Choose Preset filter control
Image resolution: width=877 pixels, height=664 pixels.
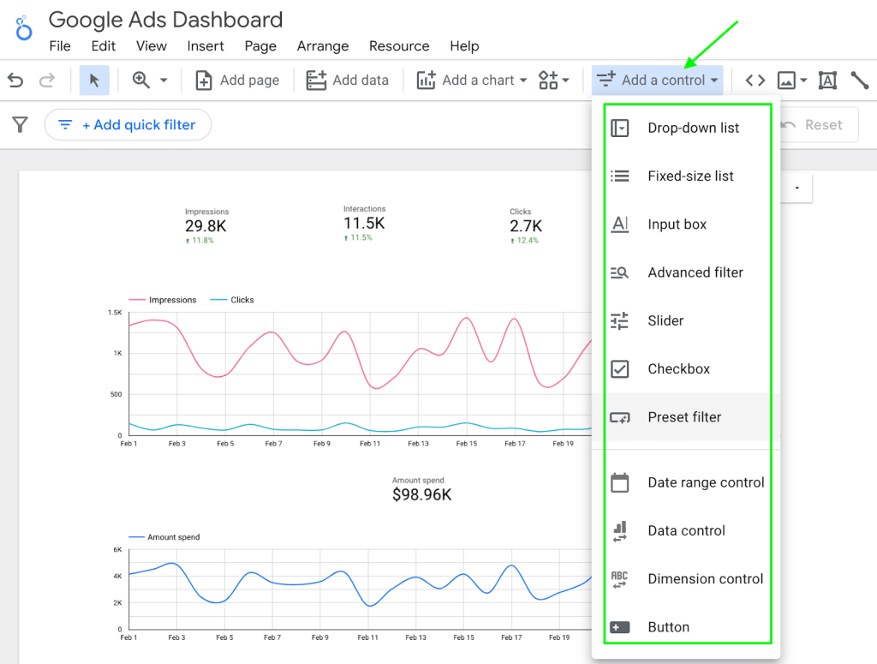click(688, 417)
